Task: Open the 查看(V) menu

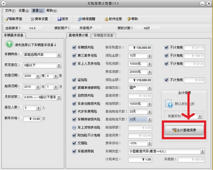Action: pyautogui.click(x=38, y=11)
